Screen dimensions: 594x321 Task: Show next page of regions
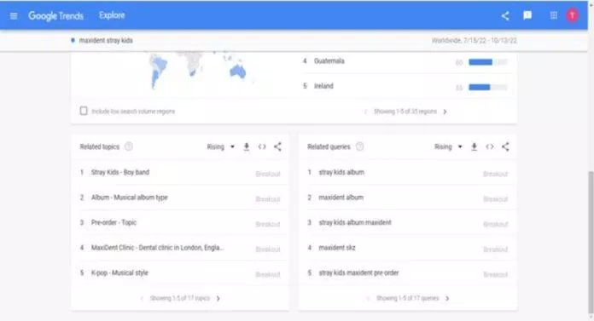click(445, 112)
